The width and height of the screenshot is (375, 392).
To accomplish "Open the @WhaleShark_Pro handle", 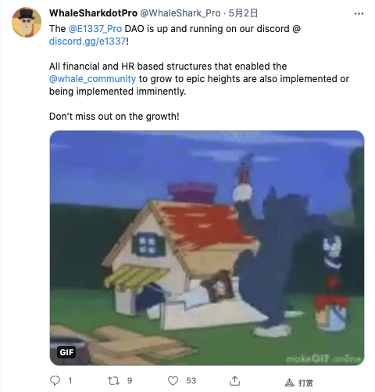I will coord(180,13).
